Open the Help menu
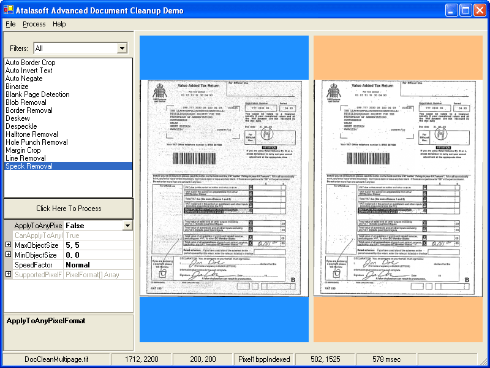This screenshot has height=368, width=490. (59, 24)
